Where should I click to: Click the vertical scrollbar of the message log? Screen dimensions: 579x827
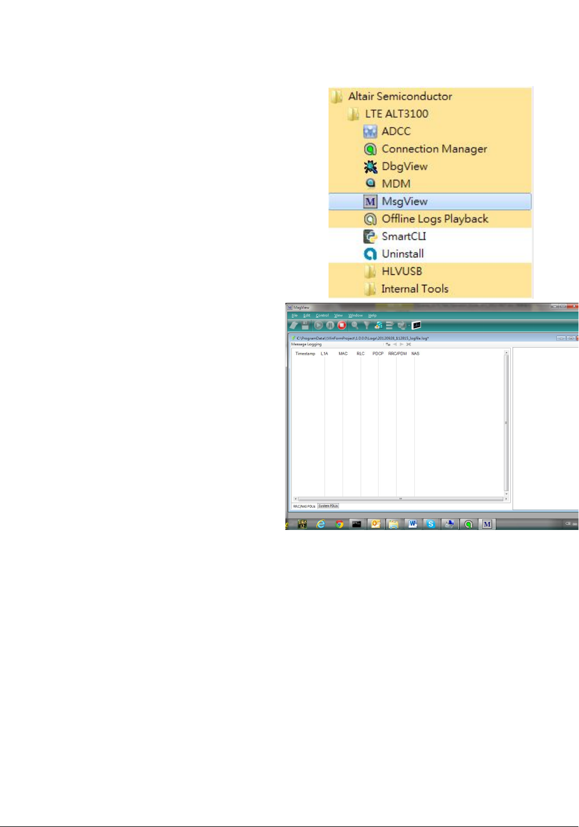pos(506,423)
